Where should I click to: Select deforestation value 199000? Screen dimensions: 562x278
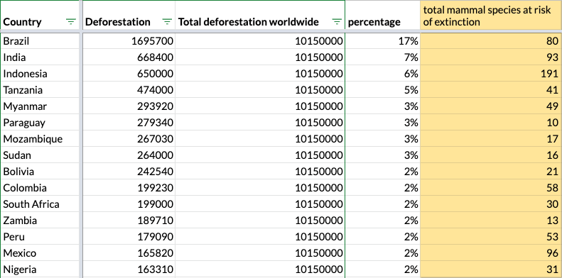pyautogui.click(x=129, y=204)
